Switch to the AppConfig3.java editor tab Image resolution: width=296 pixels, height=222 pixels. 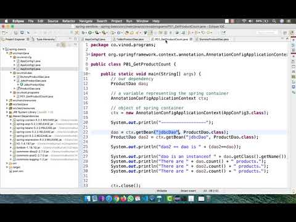(x=95, y=39)
